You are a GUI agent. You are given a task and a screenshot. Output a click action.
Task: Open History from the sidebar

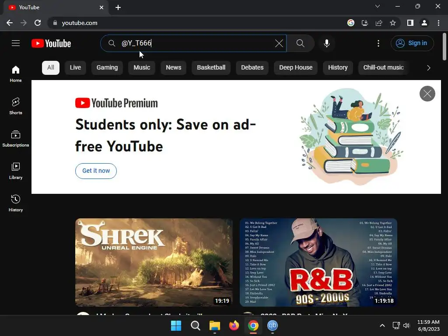(16, 203)
